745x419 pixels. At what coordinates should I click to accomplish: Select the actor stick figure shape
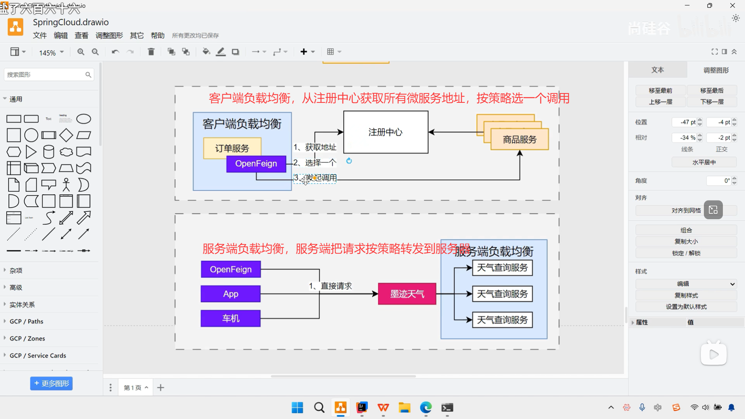pyautogui.click(x=66, y=185)
